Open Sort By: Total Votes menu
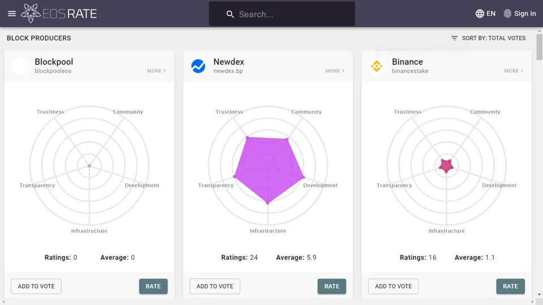The width and height of the screenshot is (543, 305). pos(488,38)
